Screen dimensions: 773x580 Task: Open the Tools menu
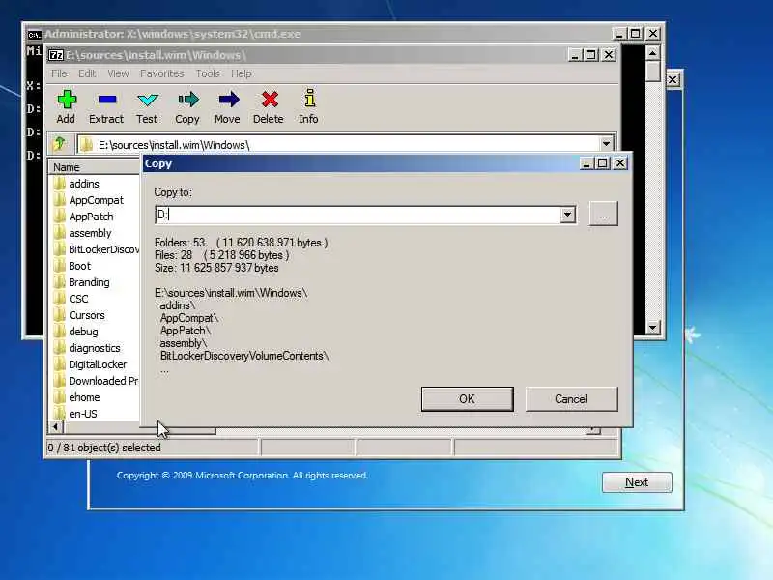pyautogui.click(x=208, y=73)
